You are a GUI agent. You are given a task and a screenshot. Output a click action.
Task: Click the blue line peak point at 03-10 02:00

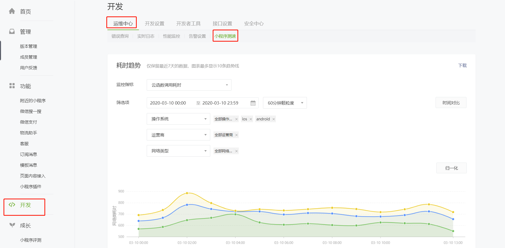click(x=187, y=205)
